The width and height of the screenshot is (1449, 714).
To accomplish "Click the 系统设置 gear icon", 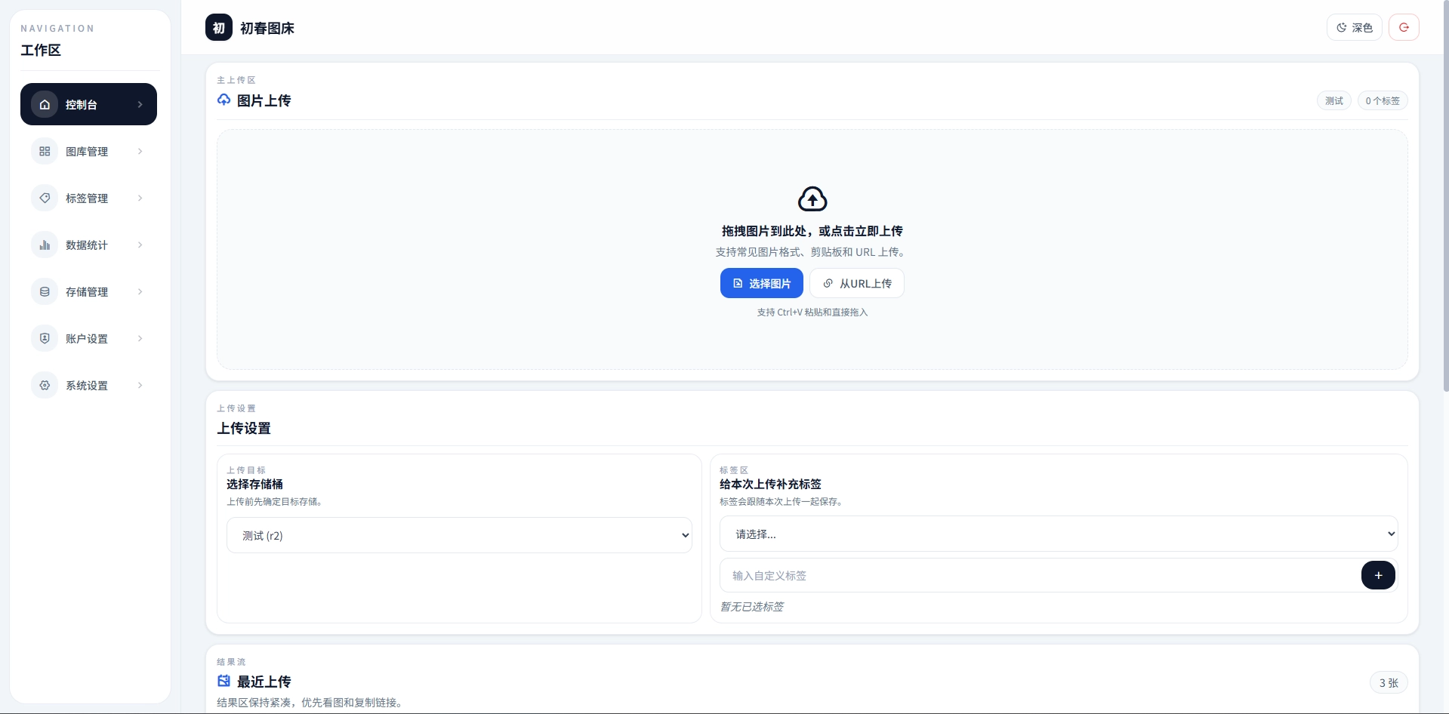I will click(45, 385).
